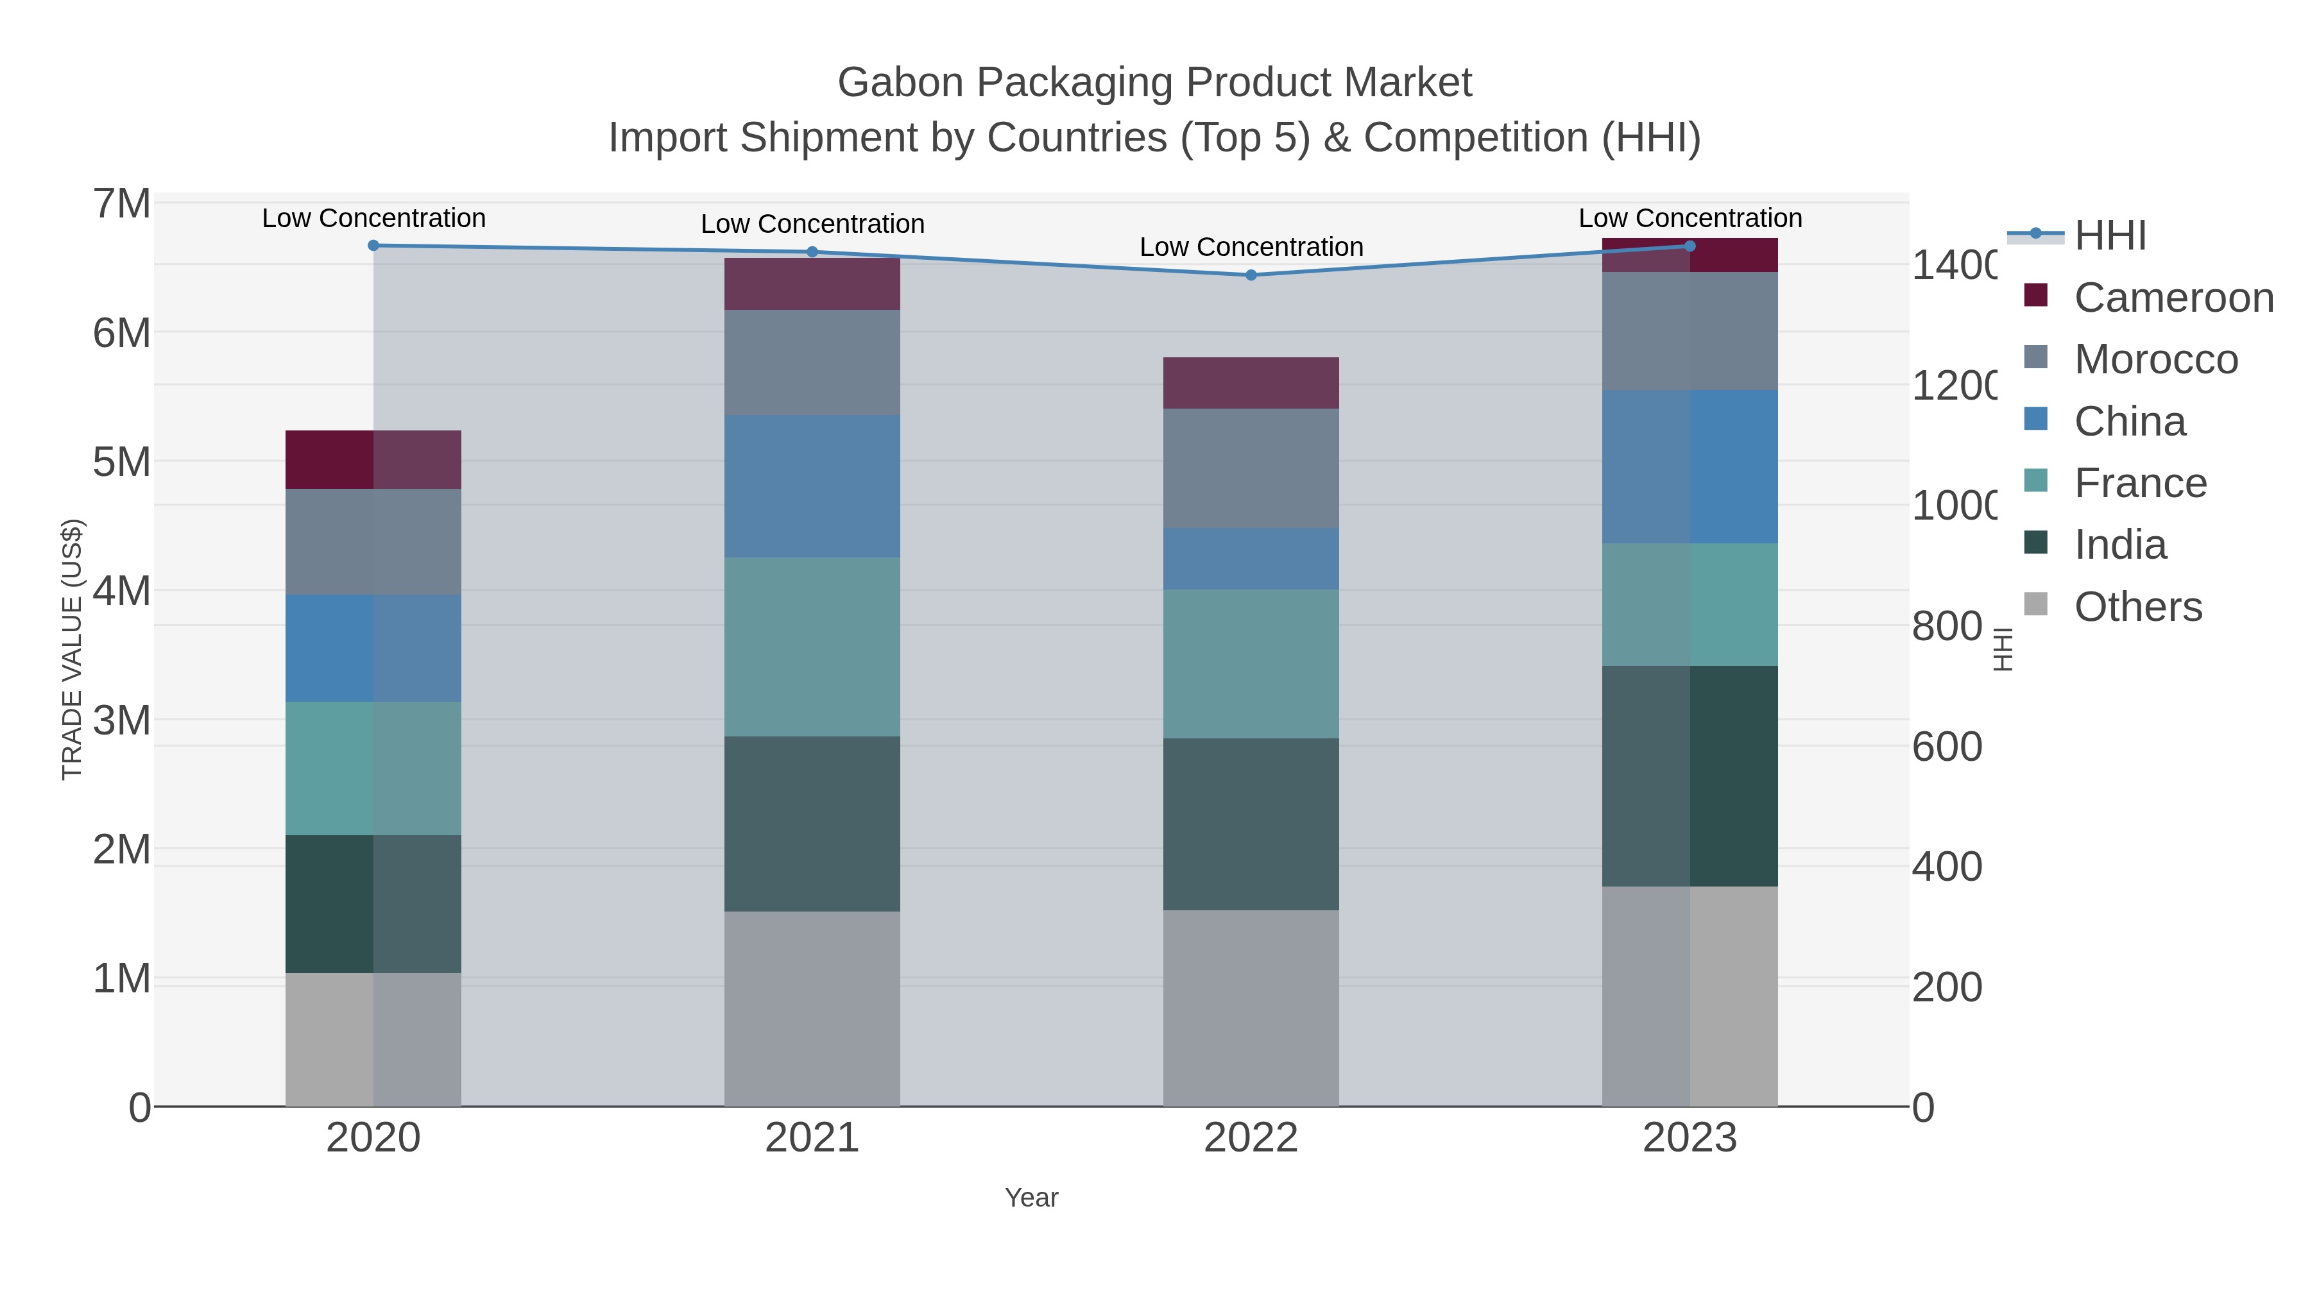Click the 2022 France bar segment
Viewport: 2310px width, 1299px height.
click(x=1251, y=665)
